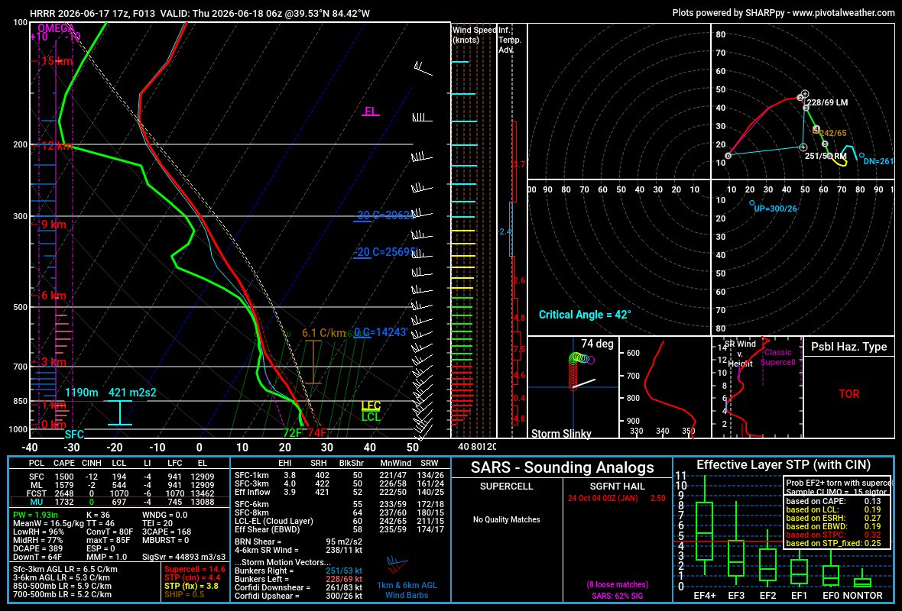The width and height of the screenshot is (902, 611).
Task: Select the Eff Inflow kinematics row
Action: pyautogui.click(x=339, y=492)
